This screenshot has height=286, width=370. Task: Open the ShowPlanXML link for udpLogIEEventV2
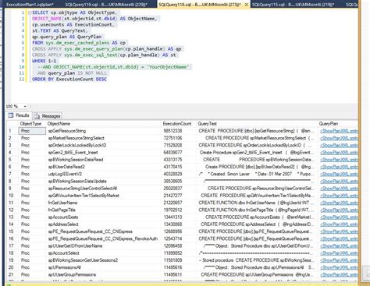339,174
